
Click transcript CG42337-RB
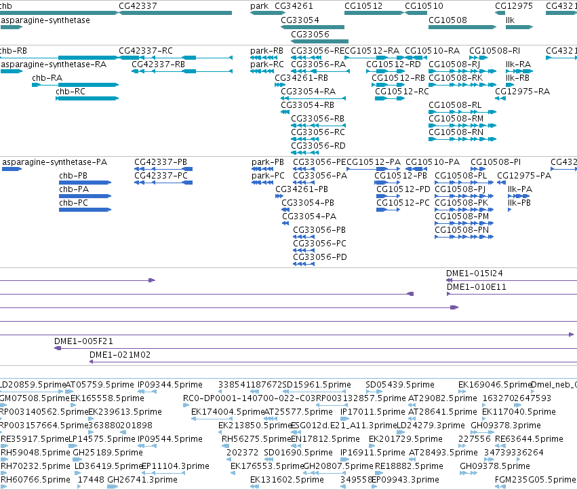tap(158, 64)
